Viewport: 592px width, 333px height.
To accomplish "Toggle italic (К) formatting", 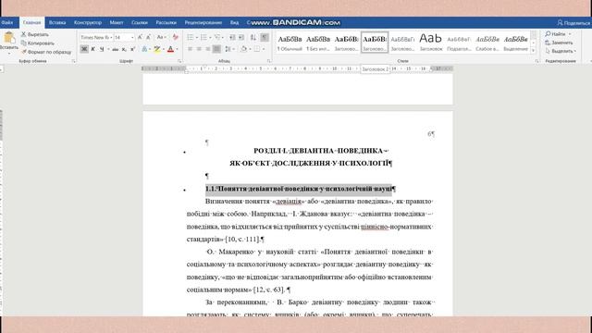I will tap(92, 49).
